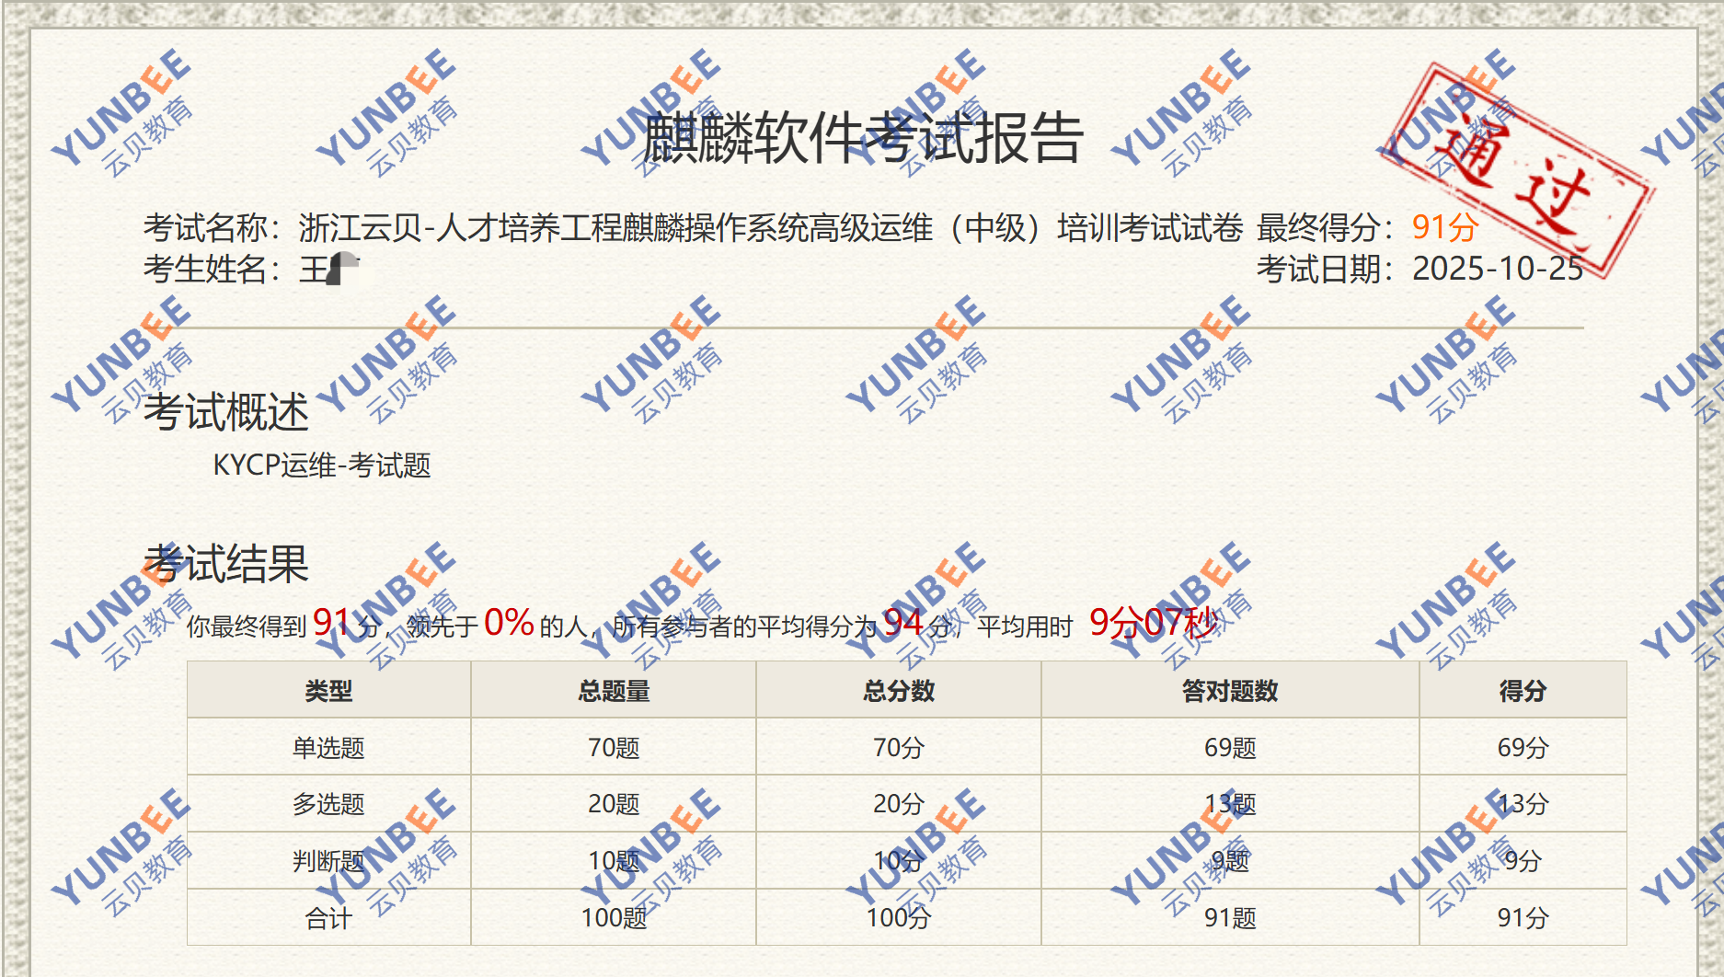This screenshot has width=1724, height=977.
Task: Click the 69题 correct answers cell
Action: pos(1229,747)
